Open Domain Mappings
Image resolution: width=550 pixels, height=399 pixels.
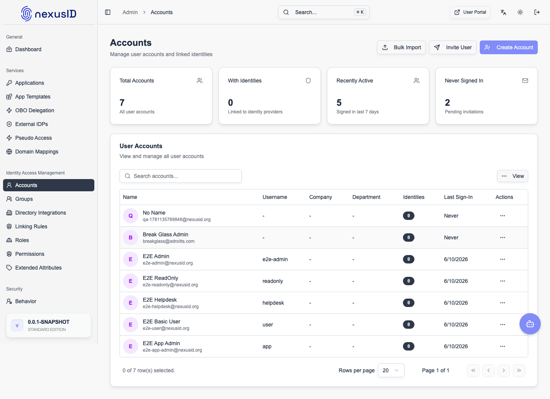pos(49,152)
